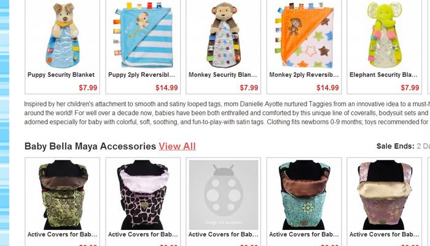Click the Monkey Security Blanket product title

click(222, 74)
